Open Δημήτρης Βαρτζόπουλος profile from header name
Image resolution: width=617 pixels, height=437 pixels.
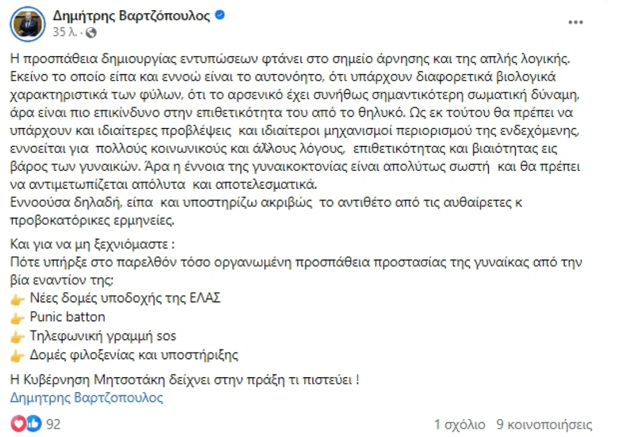(x=131, y=16)
